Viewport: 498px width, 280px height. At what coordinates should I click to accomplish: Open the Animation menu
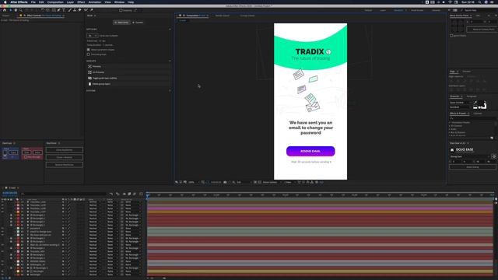(95, 2)
